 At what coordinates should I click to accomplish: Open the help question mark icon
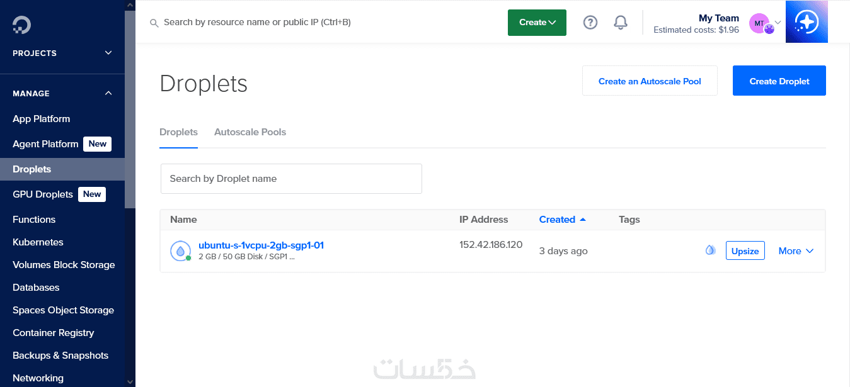point(590,23)
